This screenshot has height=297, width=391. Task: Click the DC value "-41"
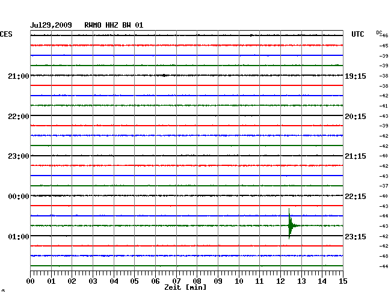tap(384, 106)
